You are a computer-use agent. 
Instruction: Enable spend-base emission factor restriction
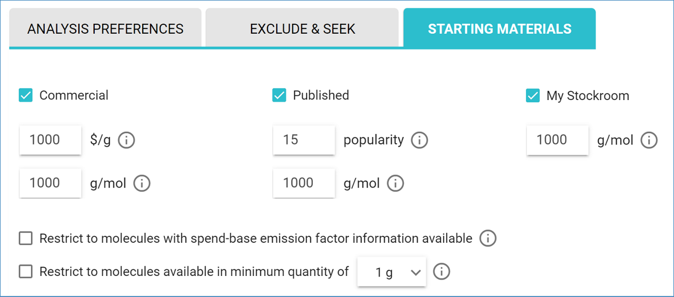tap(26, 239)
